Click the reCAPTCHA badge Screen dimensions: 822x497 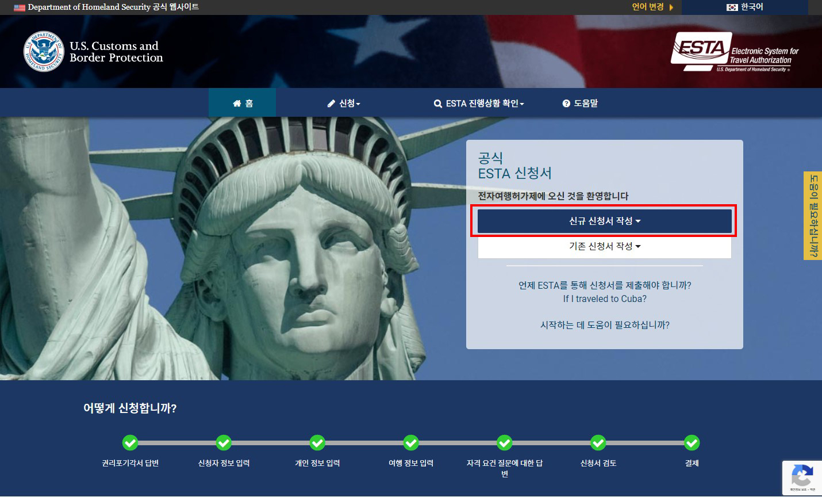click(x=802, y=477)
